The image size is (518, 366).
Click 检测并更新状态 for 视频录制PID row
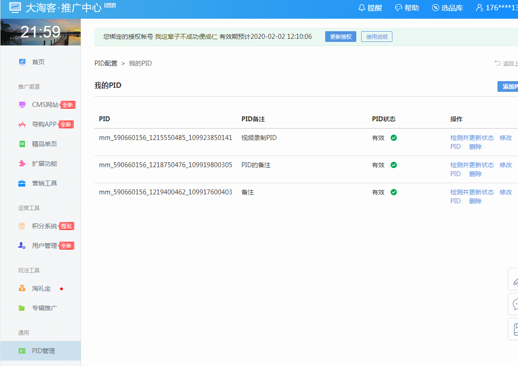472,138
